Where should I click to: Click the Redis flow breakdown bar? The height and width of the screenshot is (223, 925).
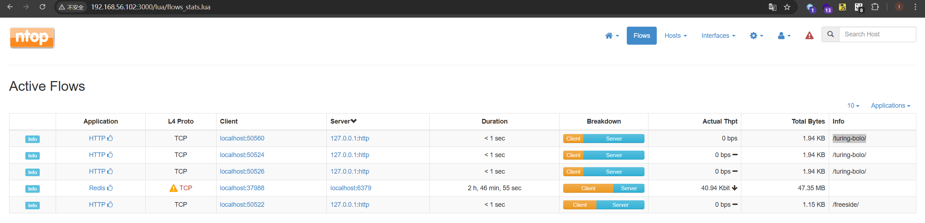point(603,188)
